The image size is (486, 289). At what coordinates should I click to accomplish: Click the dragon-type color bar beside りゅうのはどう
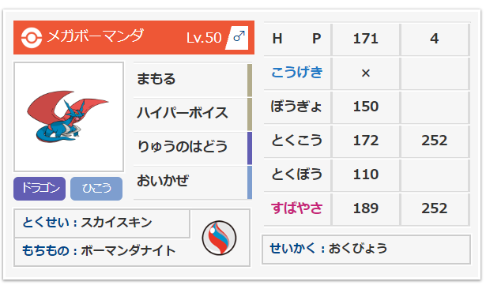250,148
